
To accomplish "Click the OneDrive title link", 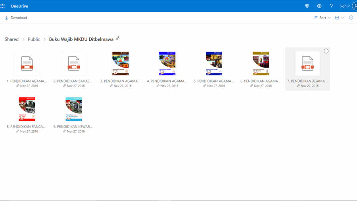I will (x=19, y=6).
